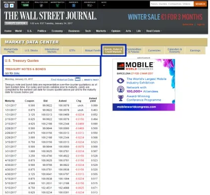
Task: Click the Bid column header
Action: (x=46, y=101)
